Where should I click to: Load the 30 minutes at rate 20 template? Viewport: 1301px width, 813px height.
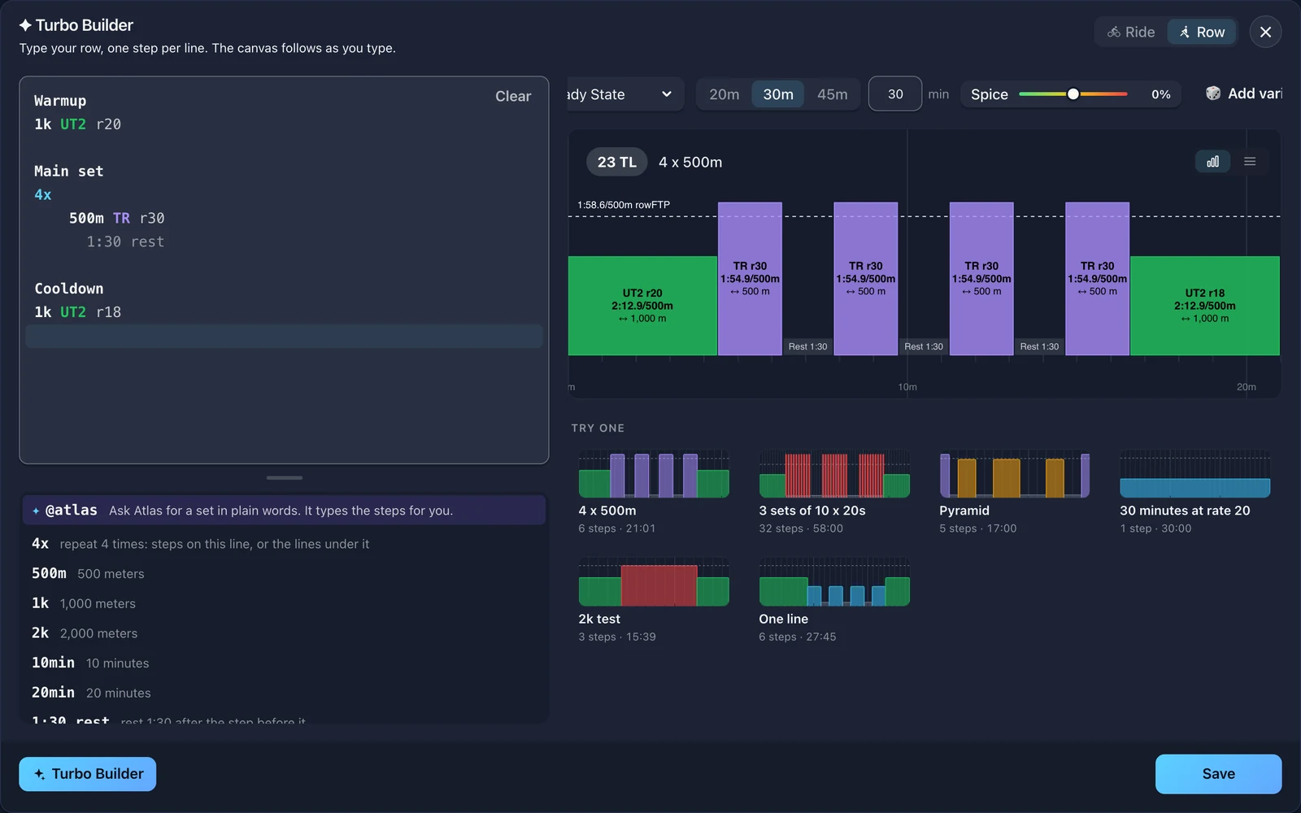click(1195, 493)
